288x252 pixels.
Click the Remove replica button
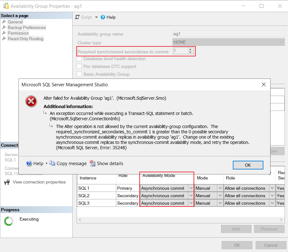click(x=269, y=229)
